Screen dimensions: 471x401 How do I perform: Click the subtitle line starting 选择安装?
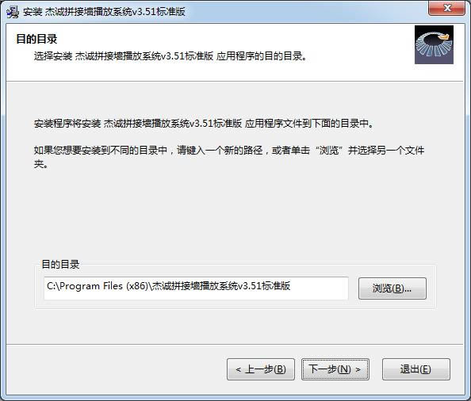click(x=170, y=56)
